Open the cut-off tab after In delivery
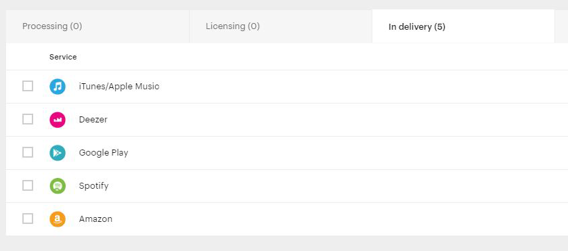The width and height of the screenshot is (568, 251). pos(561,26)
